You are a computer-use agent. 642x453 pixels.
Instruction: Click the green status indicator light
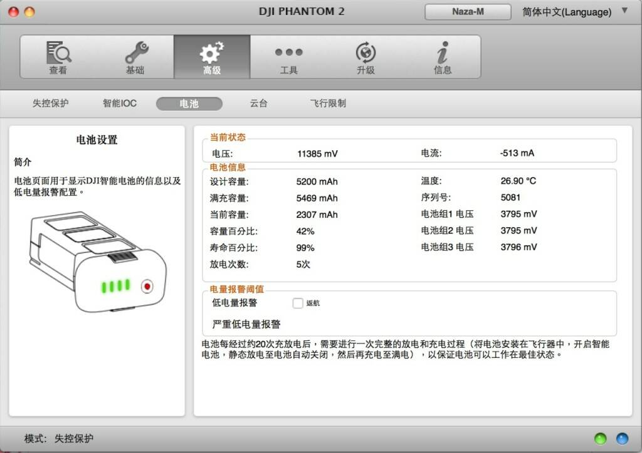point(600,439)
